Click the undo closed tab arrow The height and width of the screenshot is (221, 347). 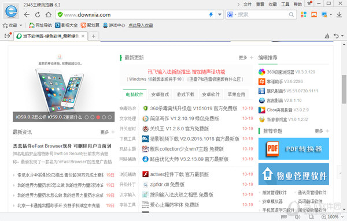click(x=336, y=36)
